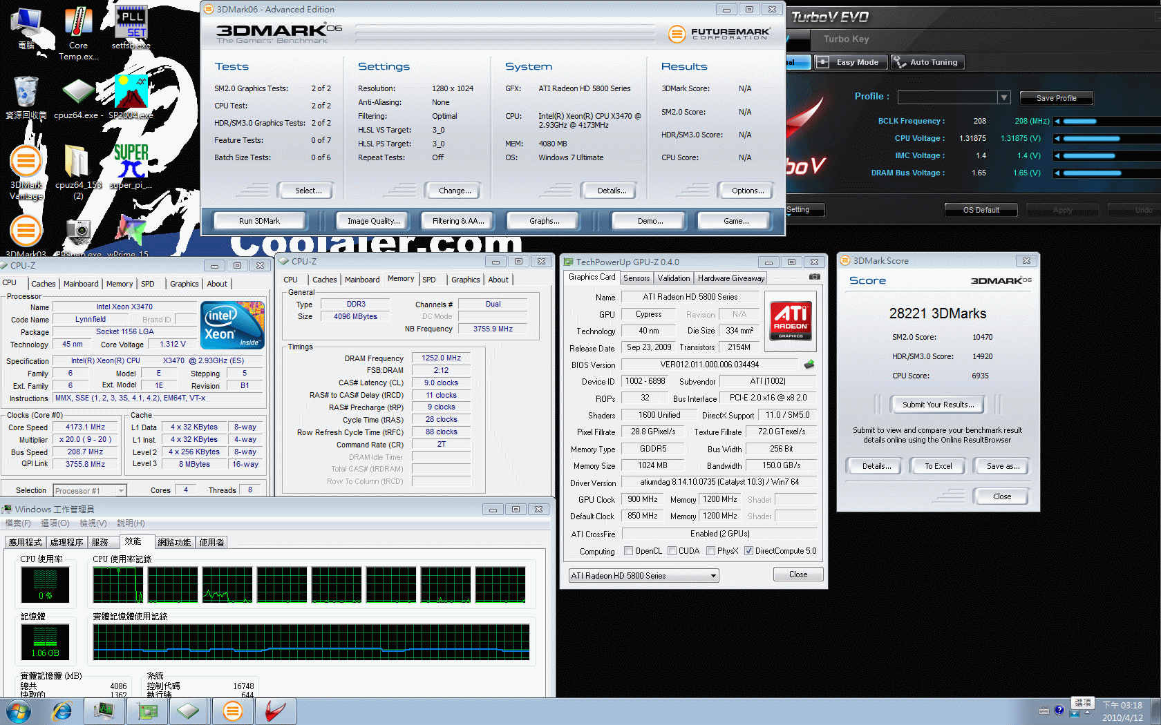Click the Run 3DMark button

click(x=259, y=221)
